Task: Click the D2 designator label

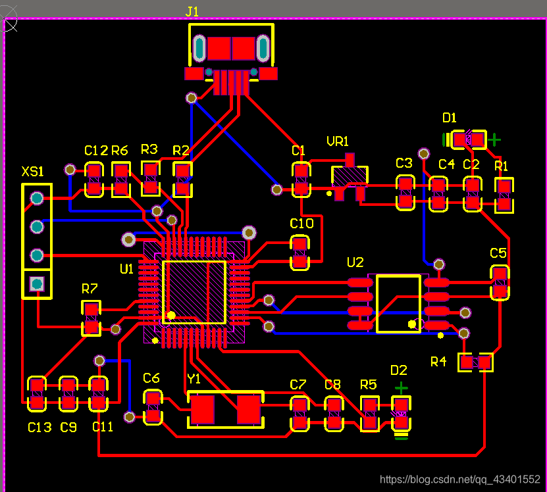Action: 399,370
